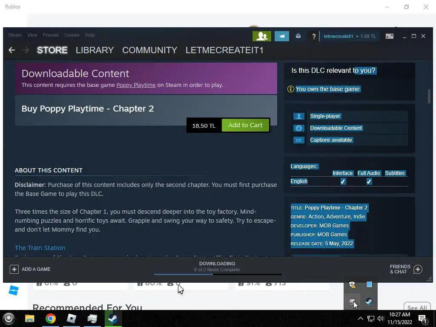Click the 0 of 2 Items Complete status
This screenshot has height=327, width=436.
click(217, 270)
